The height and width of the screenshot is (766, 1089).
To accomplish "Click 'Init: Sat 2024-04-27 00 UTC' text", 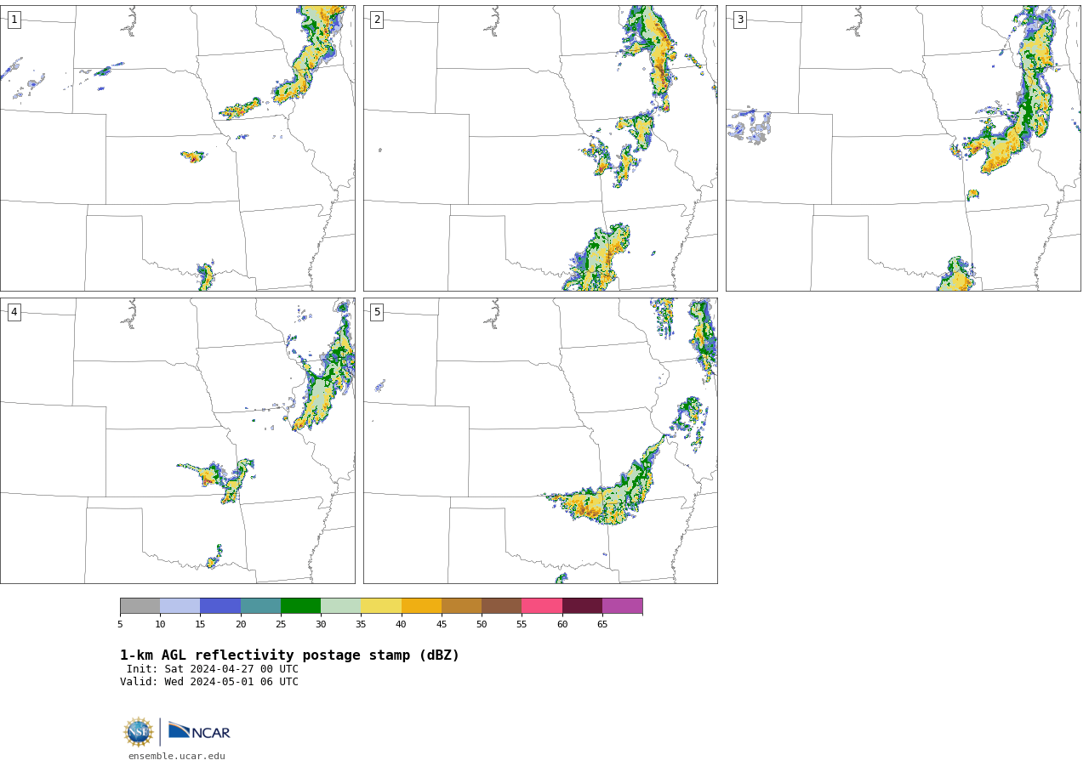I will [x=213, y=669].
